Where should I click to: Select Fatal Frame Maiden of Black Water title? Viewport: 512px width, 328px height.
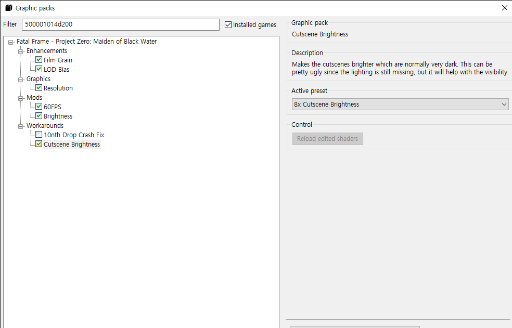[x=86, y=42]
